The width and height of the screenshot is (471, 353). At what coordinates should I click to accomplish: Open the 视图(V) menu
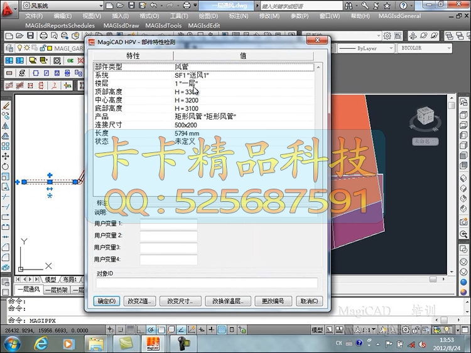[x=92, y=16]
